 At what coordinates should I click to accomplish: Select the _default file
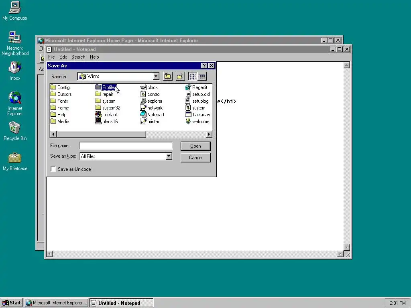pos(106,114)
